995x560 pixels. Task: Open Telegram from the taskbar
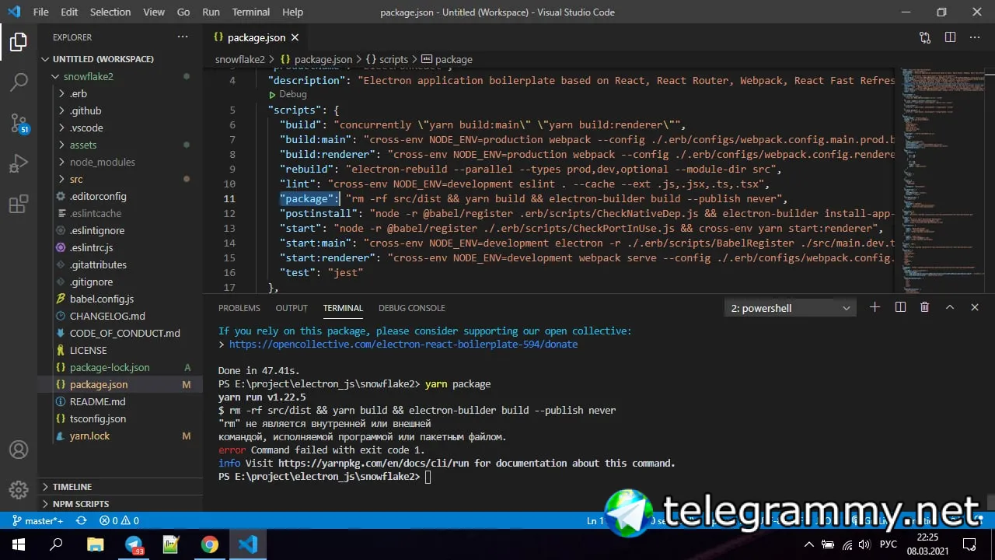(x=134, y=544)
